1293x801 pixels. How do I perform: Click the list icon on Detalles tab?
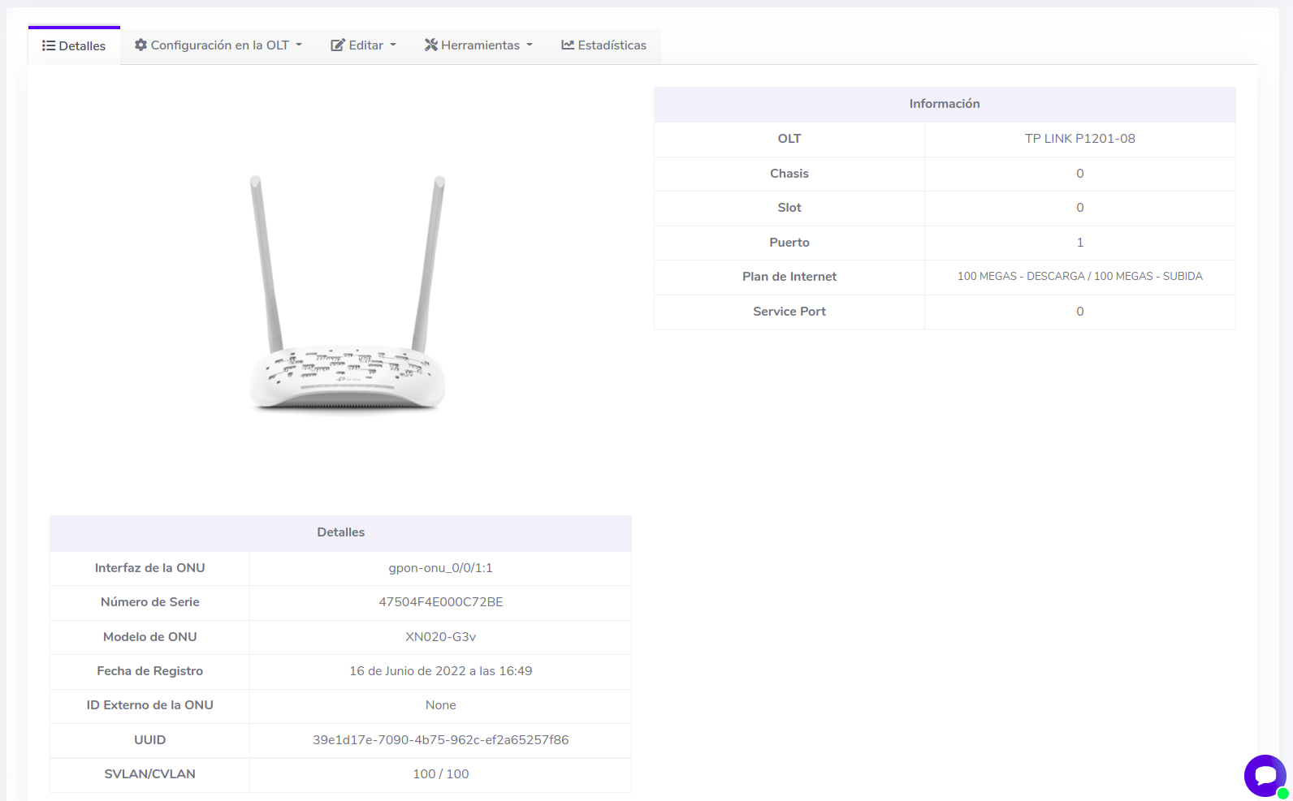coord(49,46)
